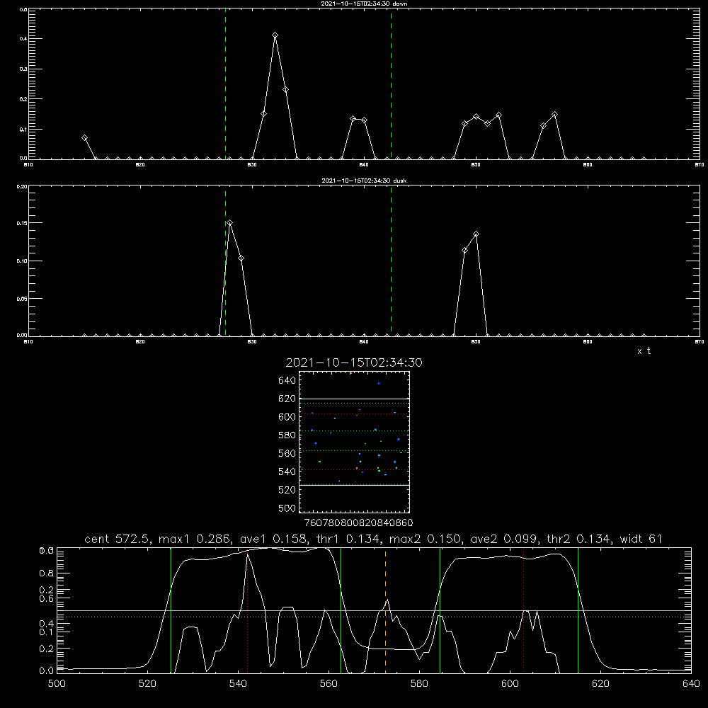This screenshot has height=708, width=708.
Task: Click the '640' label on the middle scatter y-axis
Action: (287, 381)
